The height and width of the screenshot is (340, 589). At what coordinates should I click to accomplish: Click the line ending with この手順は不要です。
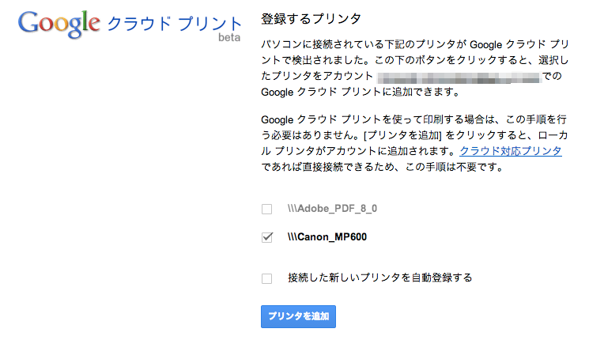tap(383, 167)
